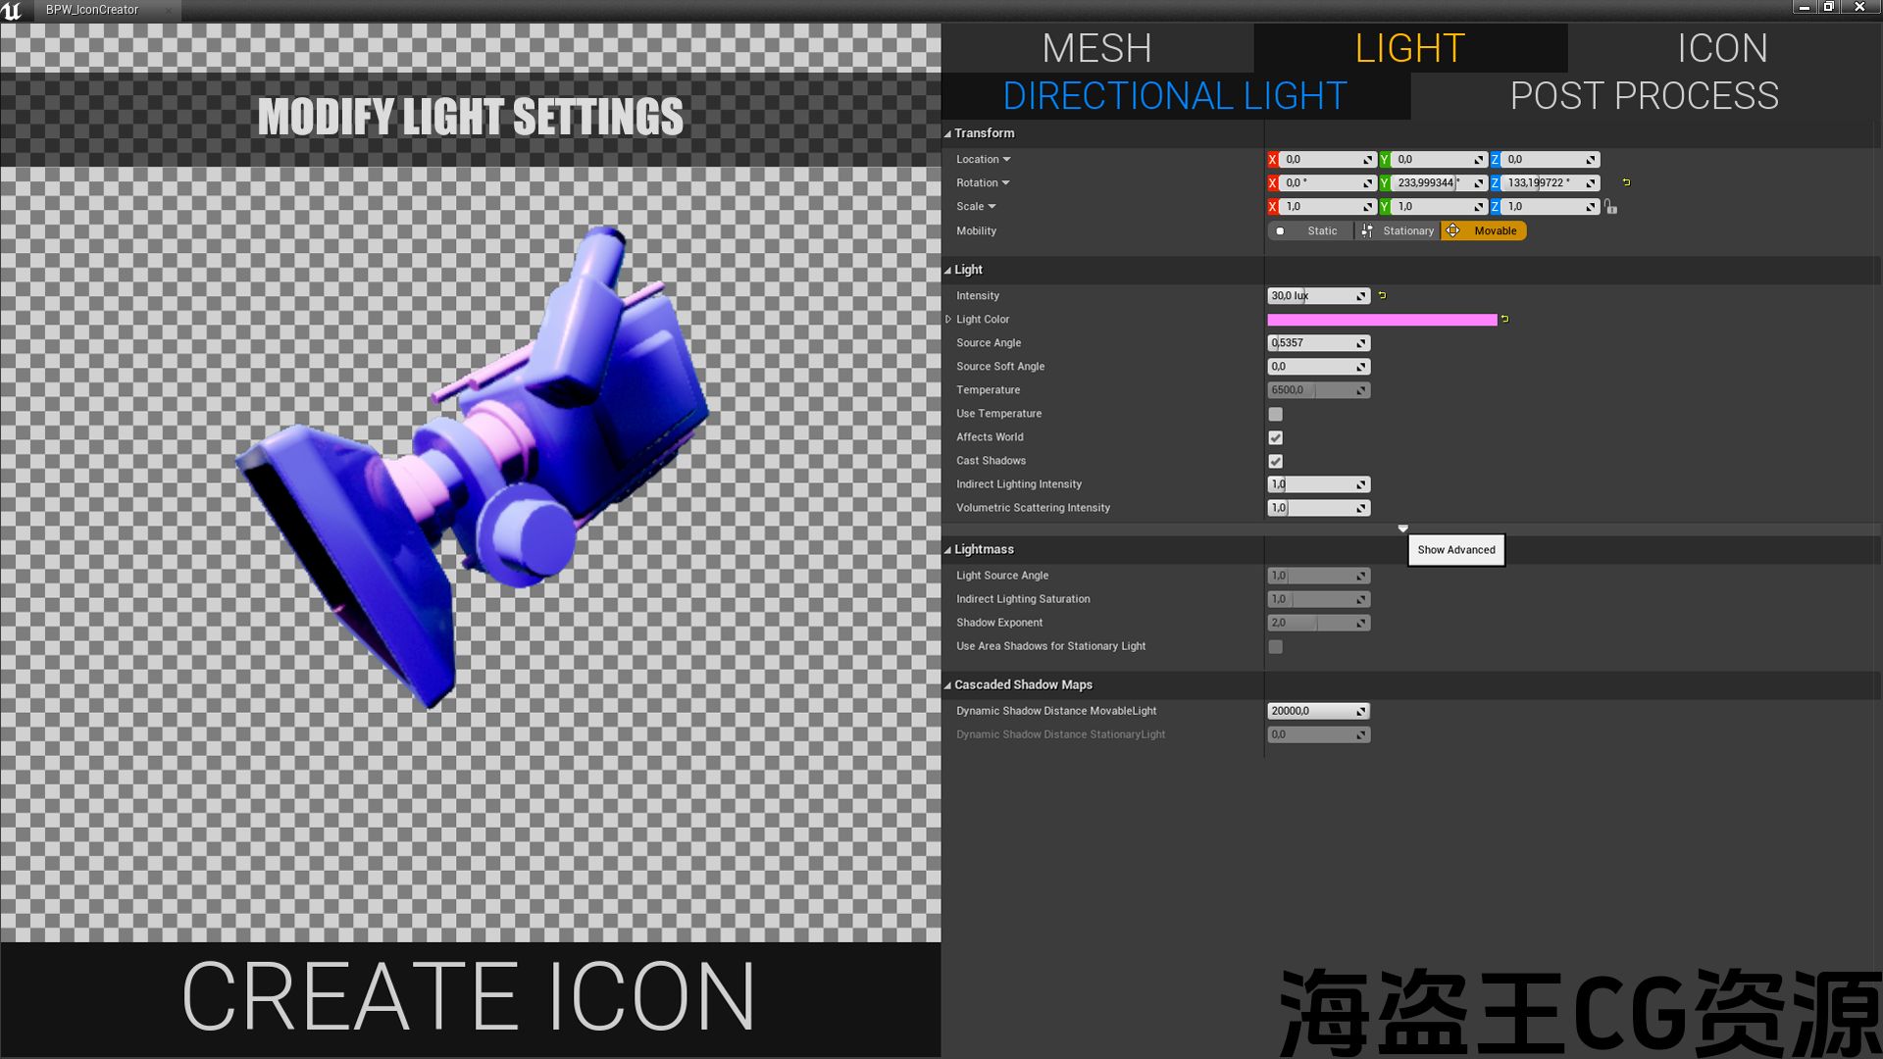Image resolution: width=1883 pixels, height=1059 pixels.
Task: Click the Unreal Engine logo icon
Action: tap(12, 10)
